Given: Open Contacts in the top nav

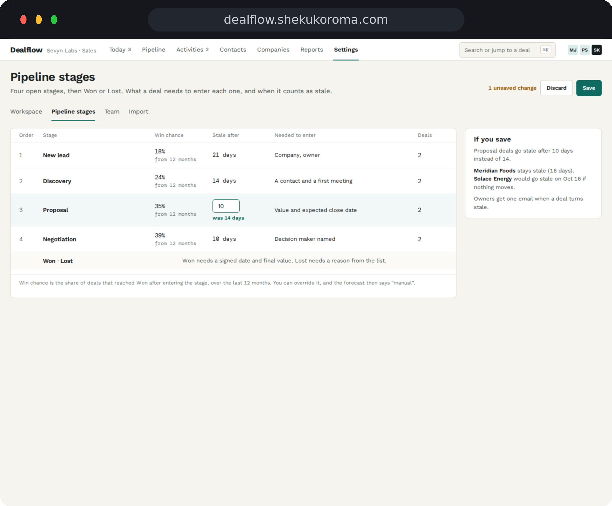Looking at the screenshot, I should (233, 50).
